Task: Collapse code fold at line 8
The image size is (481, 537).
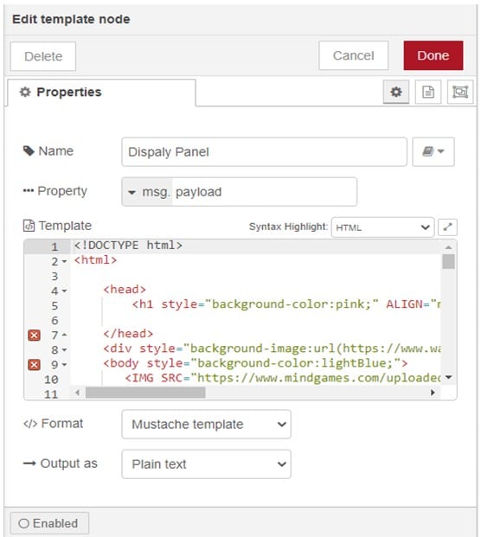Action: [x=64, y=350]
